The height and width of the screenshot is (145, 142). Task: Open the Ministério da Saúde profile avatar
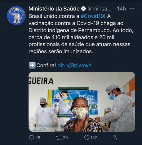[x=16, y=15]
